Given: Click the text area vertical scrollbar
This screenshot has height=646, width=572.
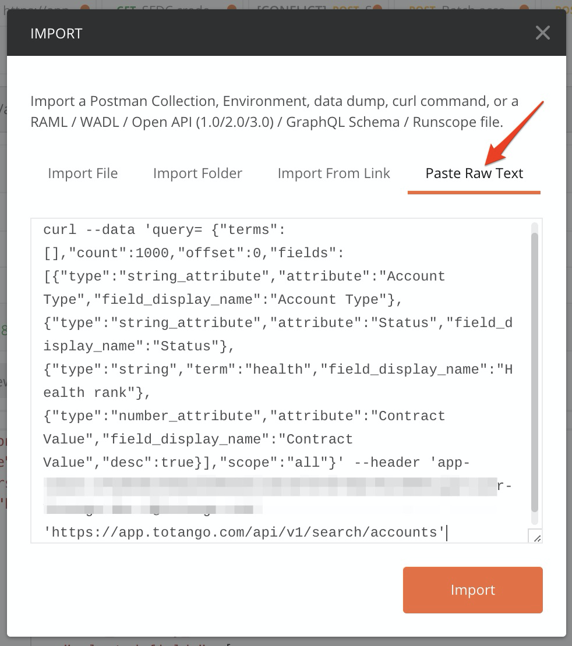Looking at the screenshot, I should (x=535, y=372).
